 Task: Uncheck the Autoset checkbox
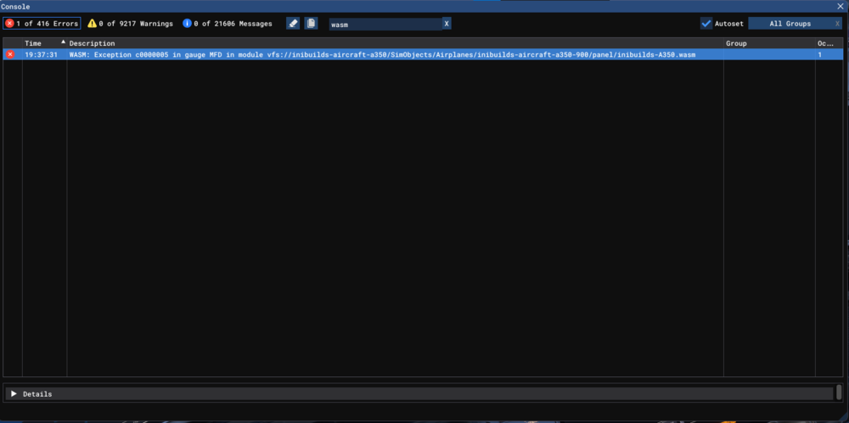click(x=706, y=24)
